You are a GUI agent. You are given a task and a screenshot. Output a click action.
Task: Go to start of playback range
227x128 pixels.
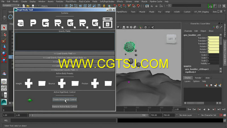tap(189, 110)
